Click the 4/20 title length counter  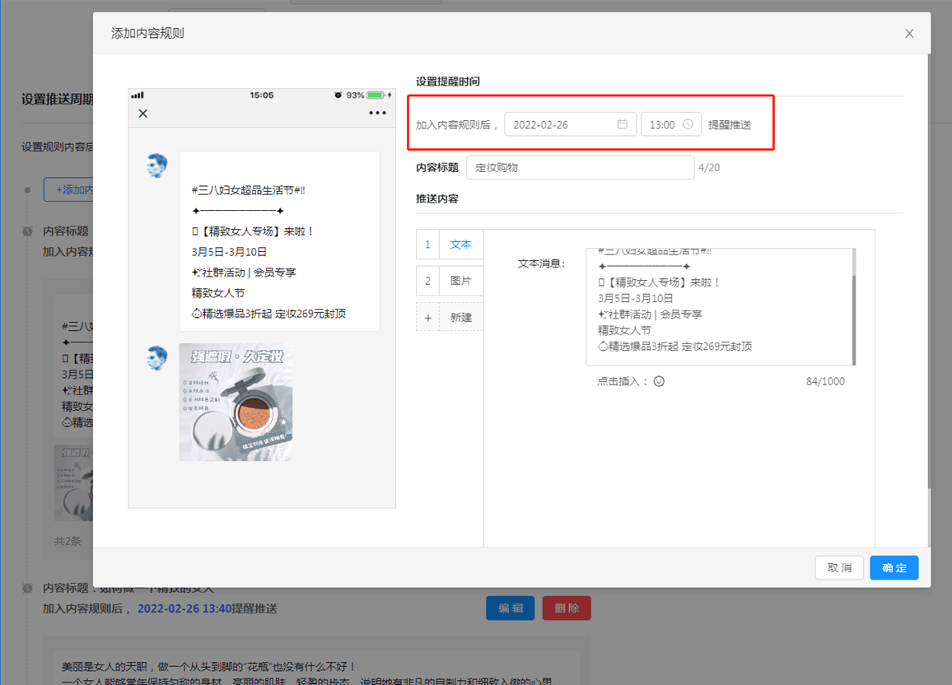click(709, 167)
